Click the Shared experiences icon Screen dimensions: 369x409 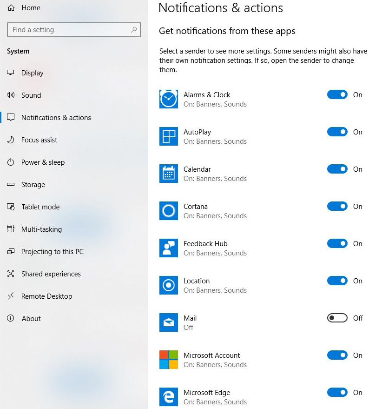click(x=10, y=274)
